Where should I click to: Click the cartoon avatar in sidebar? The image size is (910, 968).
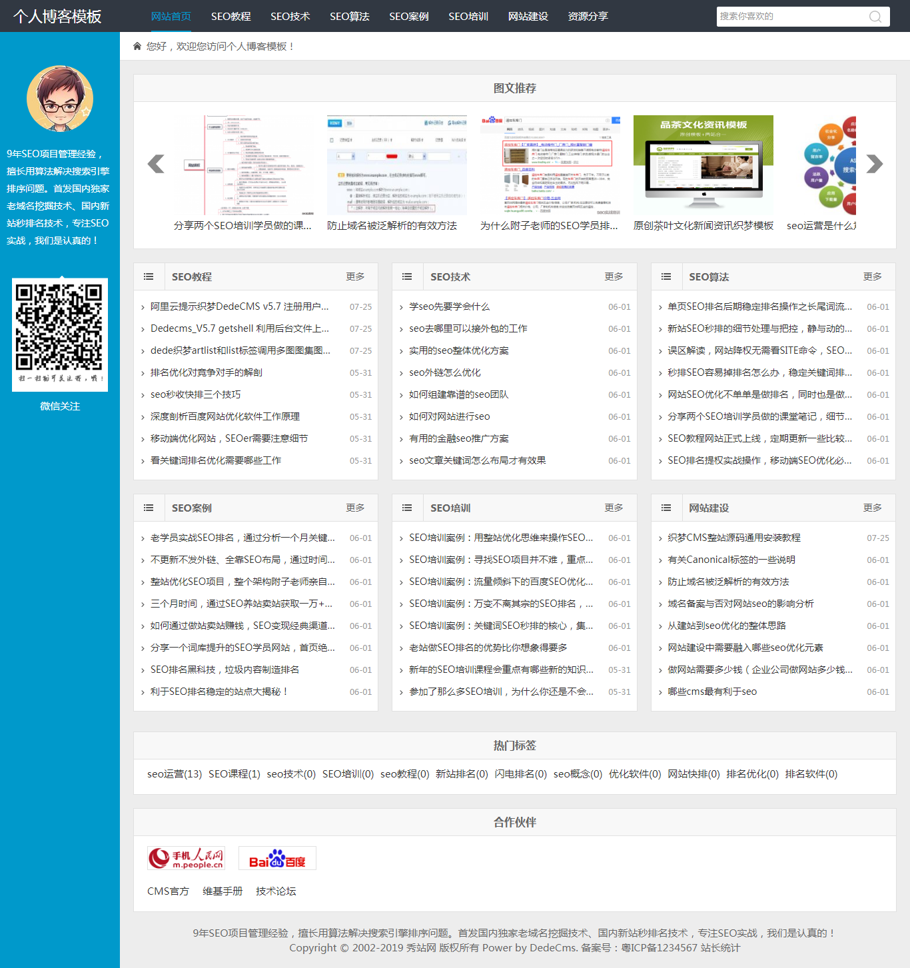coord(60,99)
